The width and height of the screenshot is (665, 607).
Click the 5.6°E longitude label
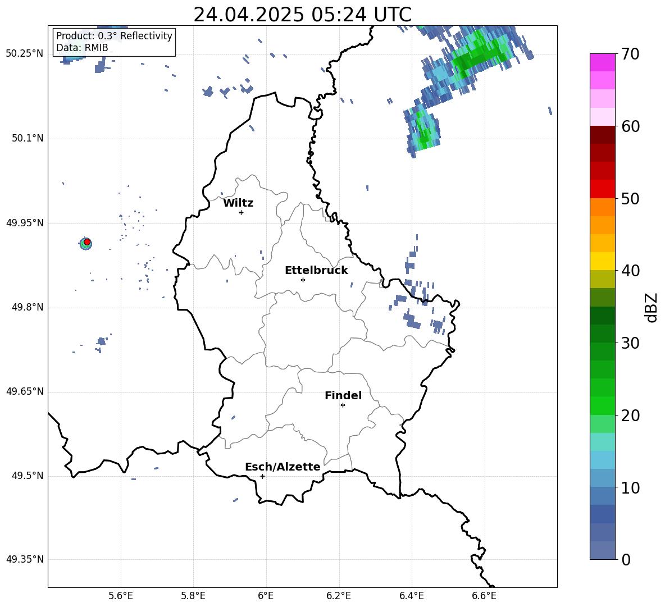(121, 596)
